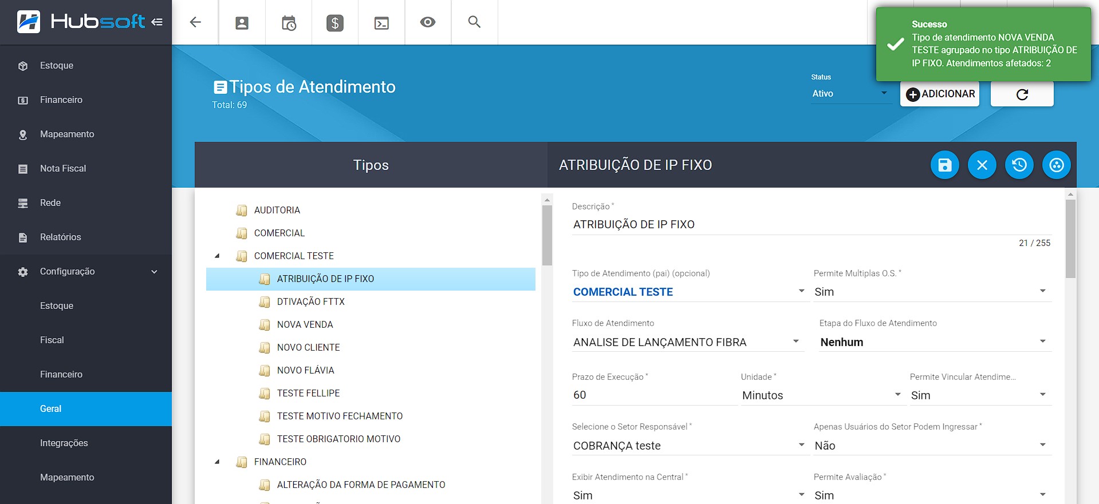Click the Prazo de Execução field
This screenshot has width=1099, height=504.
[655, 395]
